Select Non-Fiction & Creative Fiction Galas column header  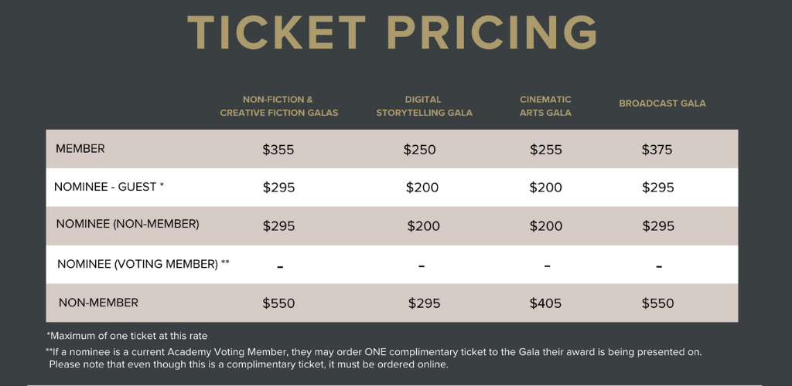(x=278, y=107)
